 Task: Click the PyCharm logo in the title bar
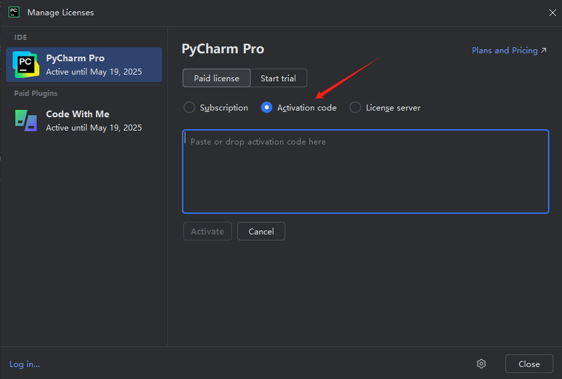coord(13,12)
